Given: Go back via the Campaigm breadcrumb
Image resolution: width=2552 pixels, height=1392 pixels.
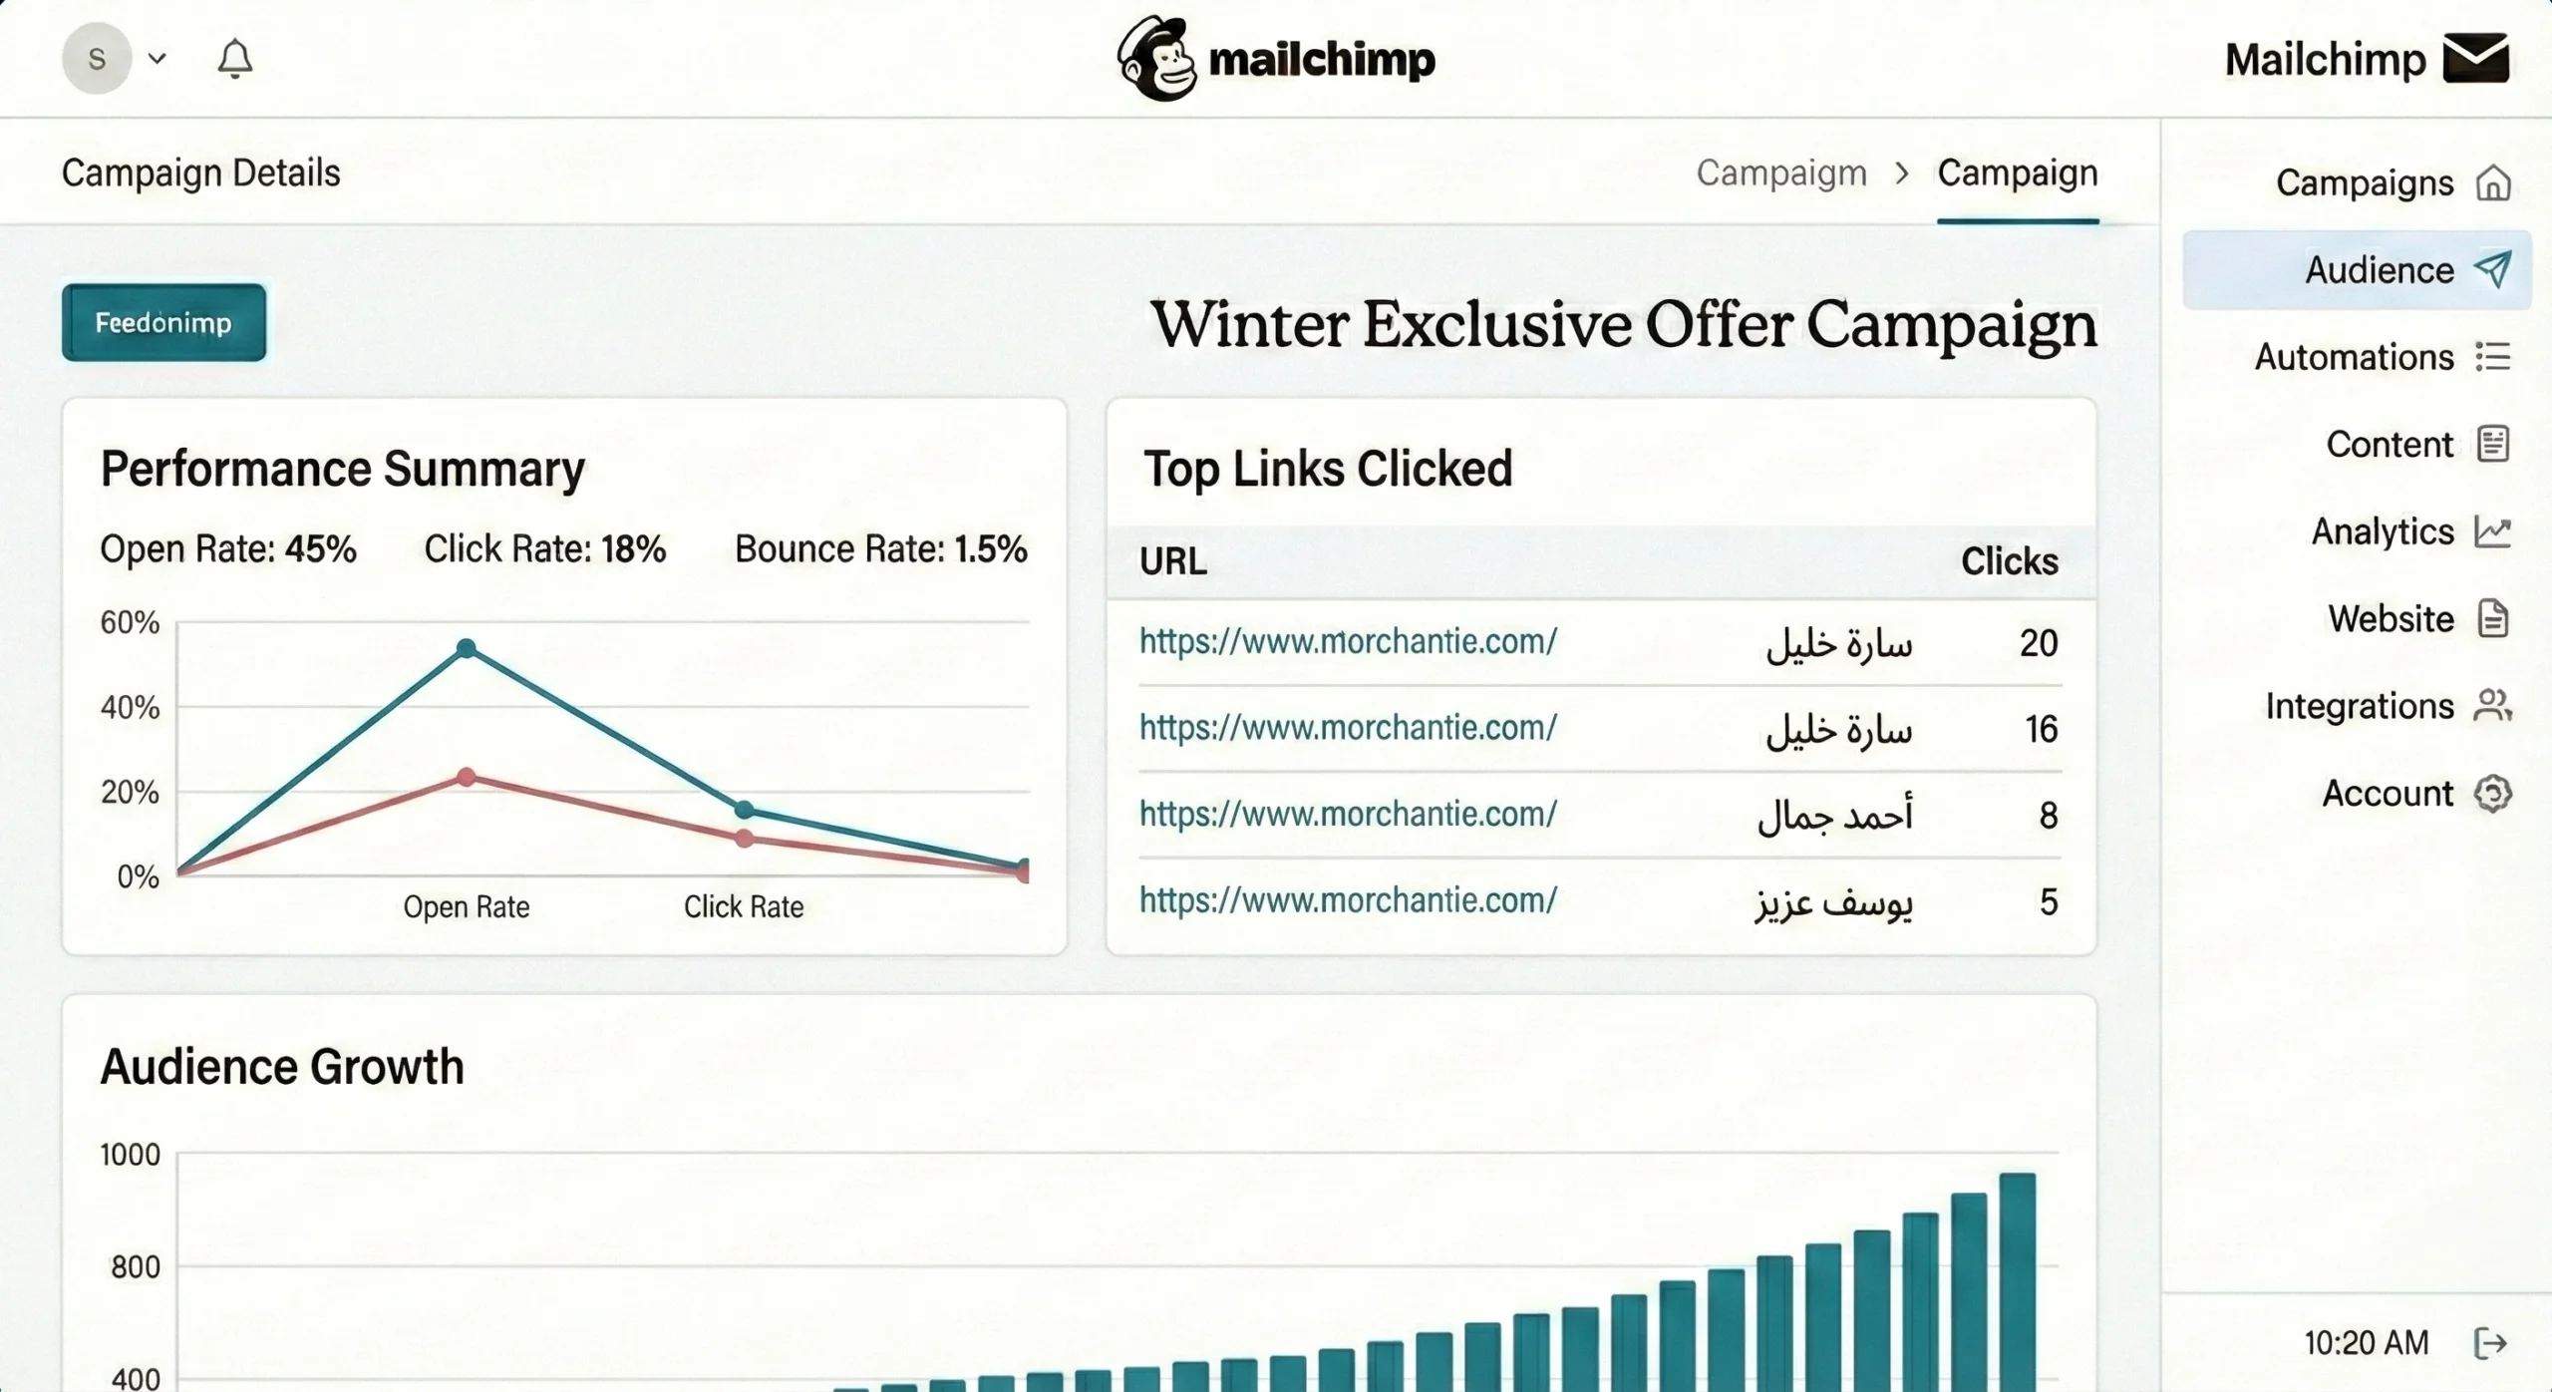Looking at the screenshot, I should tap(1781, 174).
